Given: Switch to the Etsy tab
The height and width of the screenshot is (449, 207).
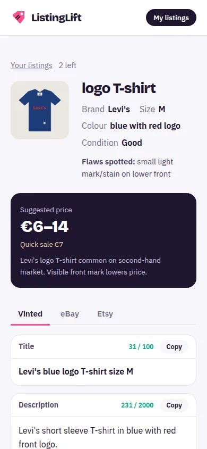Looking at the screenshot, I should click(105, 314).
